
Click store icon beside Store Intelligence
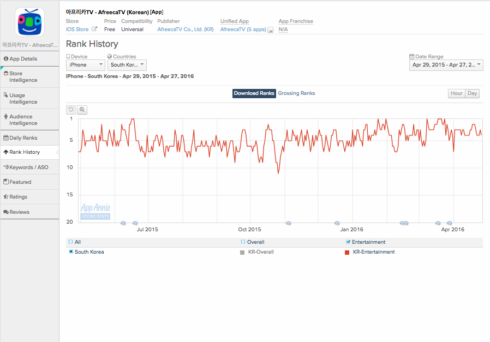click(6, 74)
